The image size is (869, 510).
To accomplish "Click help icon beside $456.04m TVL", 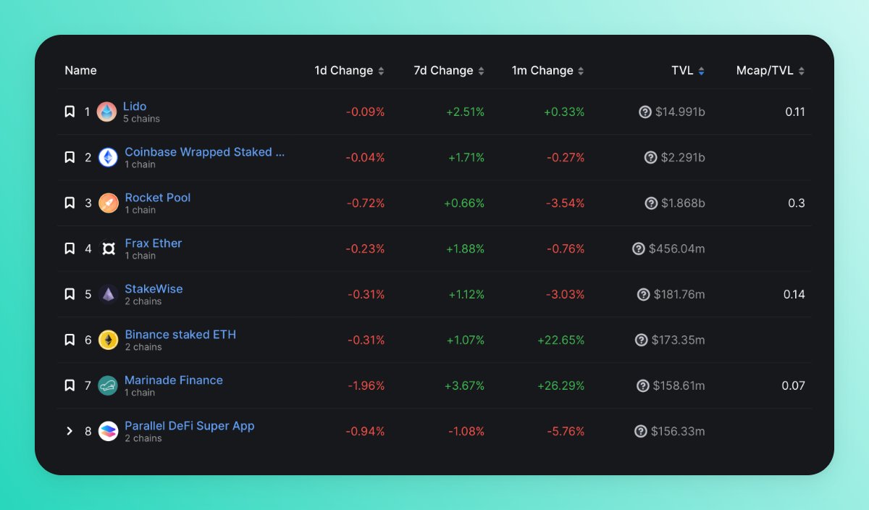I will (639, 248).
